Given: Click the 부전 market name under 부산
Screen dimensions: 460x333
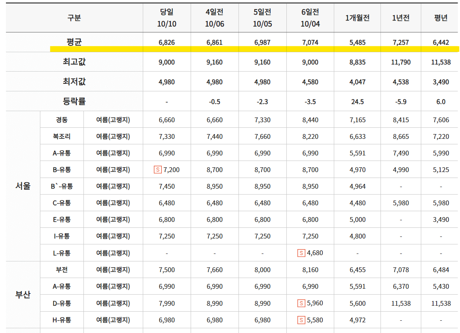Looking at the screenshot, I should click(x=62, y=270).
